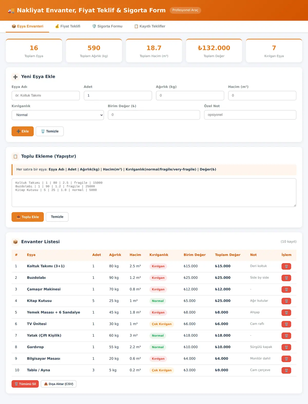
Task: Click the truck icon in the header
Action: 11,11
